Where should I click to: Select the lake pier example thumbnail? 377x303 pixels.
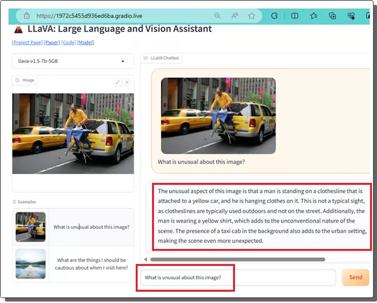(x=31, y=263)
